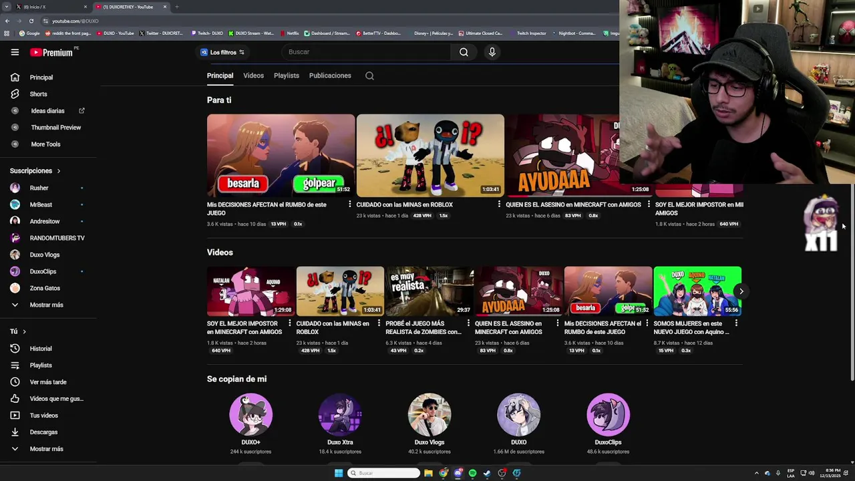Image resolution: width=855 pixels, height=481 pixels.
Task: Open Steam from the taskbar
Action: coord(487,473)
